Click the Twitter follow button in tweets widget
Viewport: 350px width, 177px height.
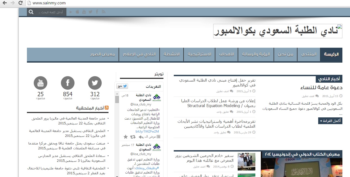122,86
